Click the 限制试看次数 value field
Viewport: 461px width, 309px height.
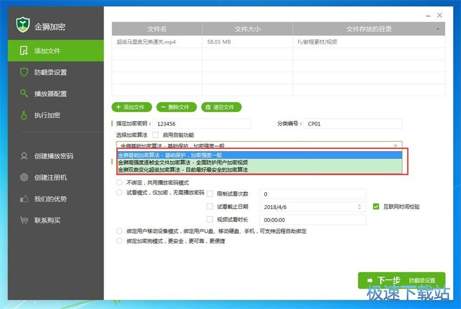pos(313,194)
